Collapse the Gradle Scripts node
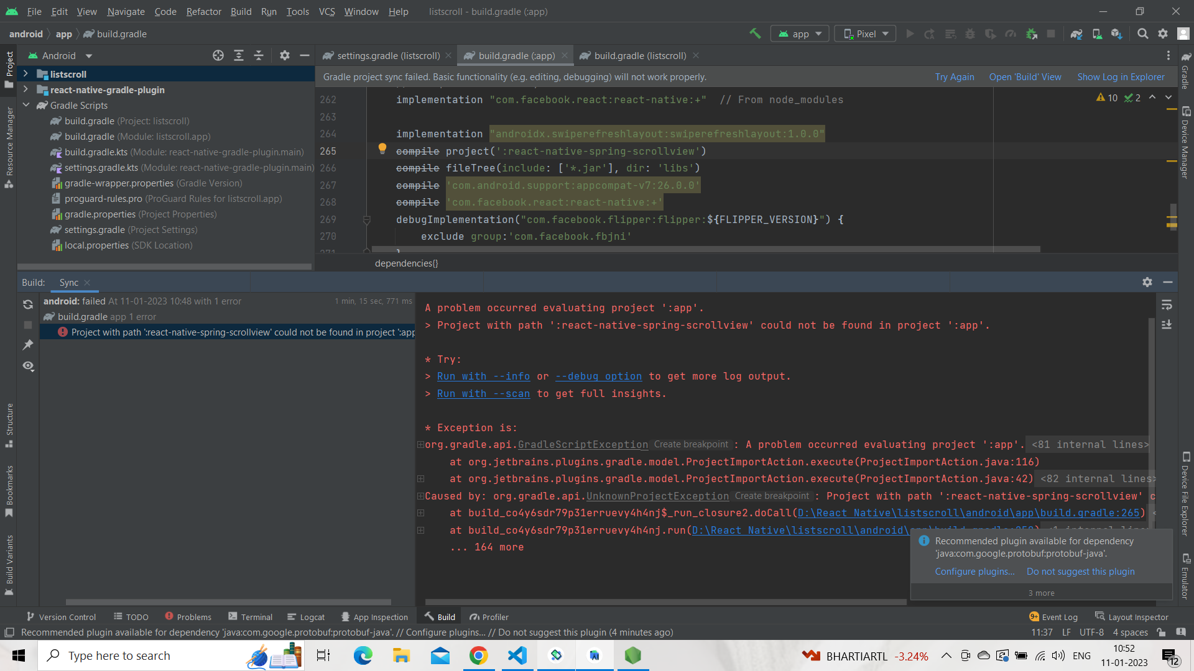Screen dimensions: 1194x671 pyautogui.click(x=25, y=105)
